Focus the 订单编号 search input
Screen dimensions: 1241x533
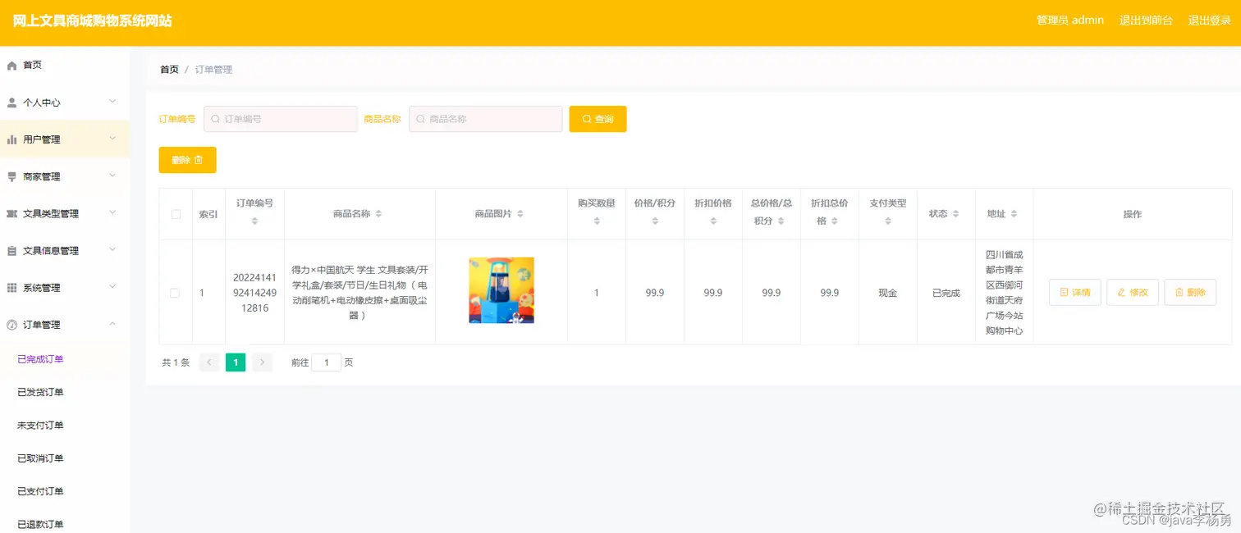coord(281,119)
